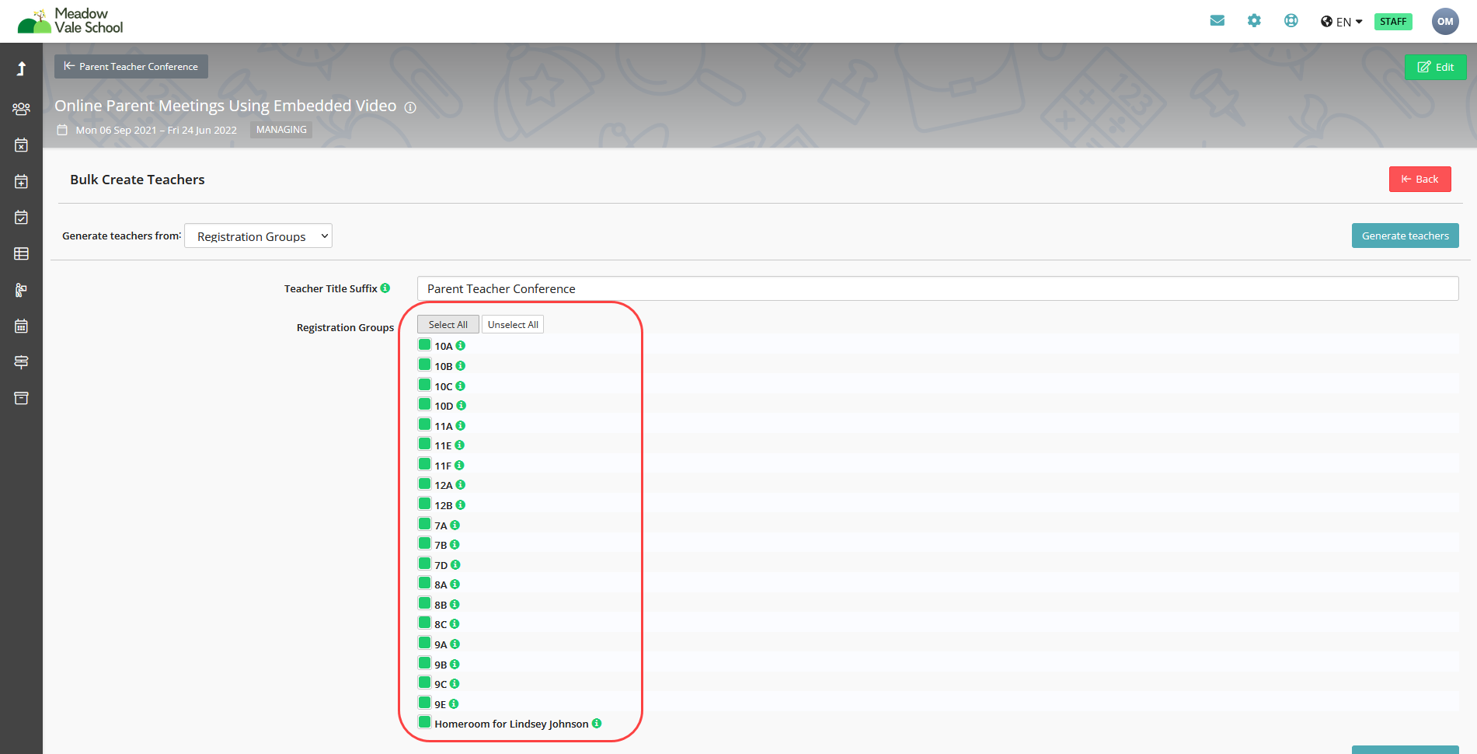Open the settings gear icon

coord(1254,21)
